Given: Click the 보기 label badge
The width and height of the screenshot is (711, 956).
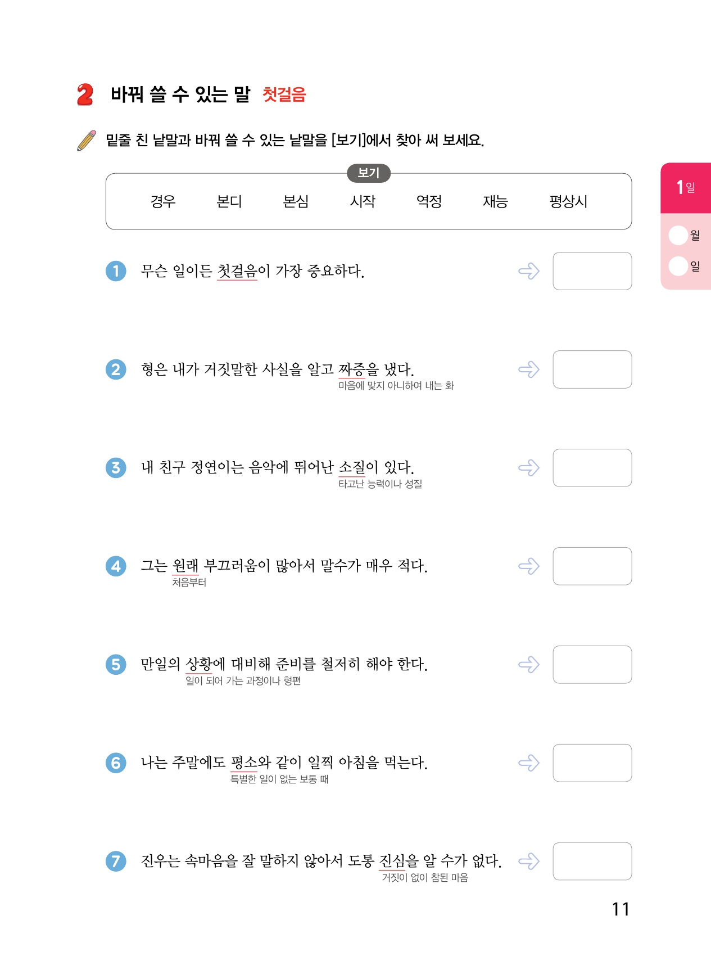Looking at the screenshot, I should pyautogui.click(x=369, y=173).
